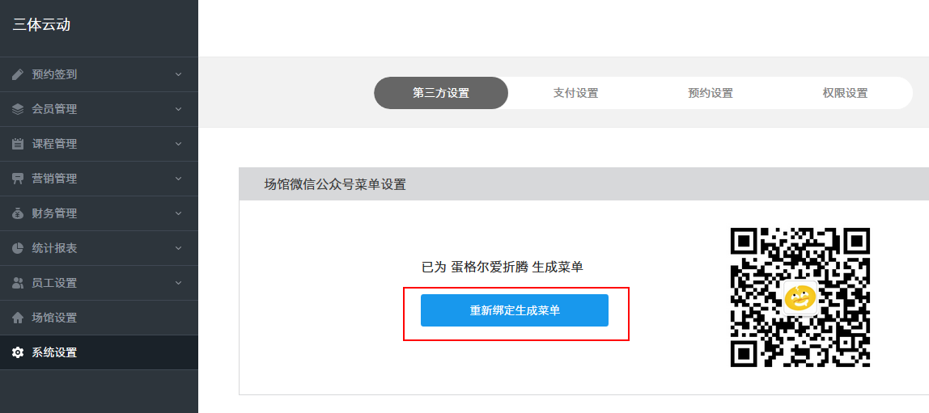The height and width of the screenshot is (413, 929).
Task: Expand the 预约签到 chevron arrow
Action: pos(178,74)
